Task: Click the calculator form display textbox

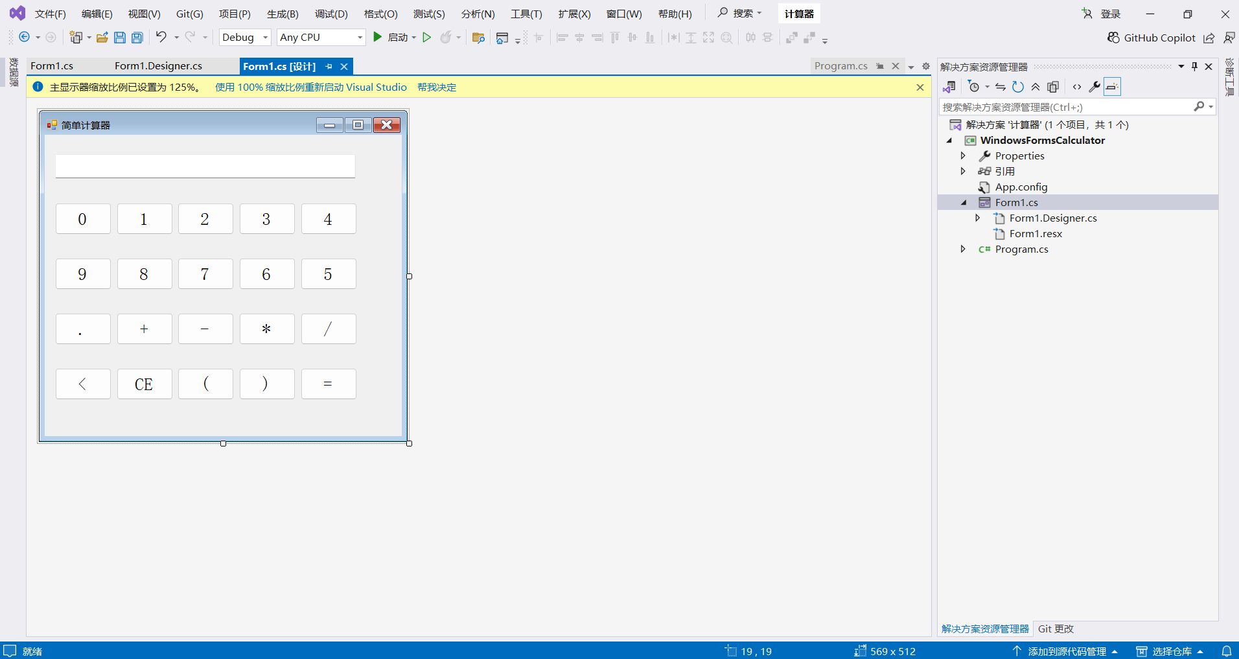Action: pyautogui.click(x=205, y=166)
